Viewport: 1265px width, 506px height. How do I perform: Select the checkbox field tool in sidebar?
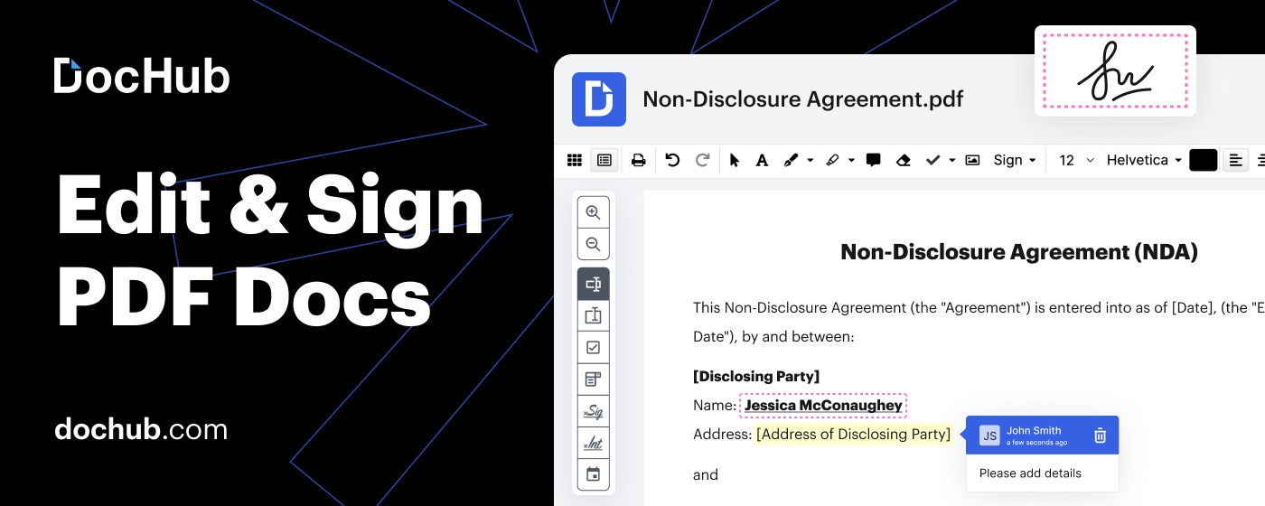pos(593,347)
